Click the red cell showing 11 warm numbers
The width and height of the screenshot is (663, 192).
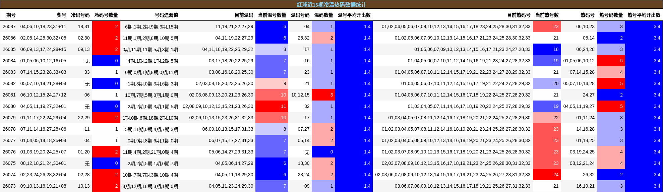[x=272, y=106]
